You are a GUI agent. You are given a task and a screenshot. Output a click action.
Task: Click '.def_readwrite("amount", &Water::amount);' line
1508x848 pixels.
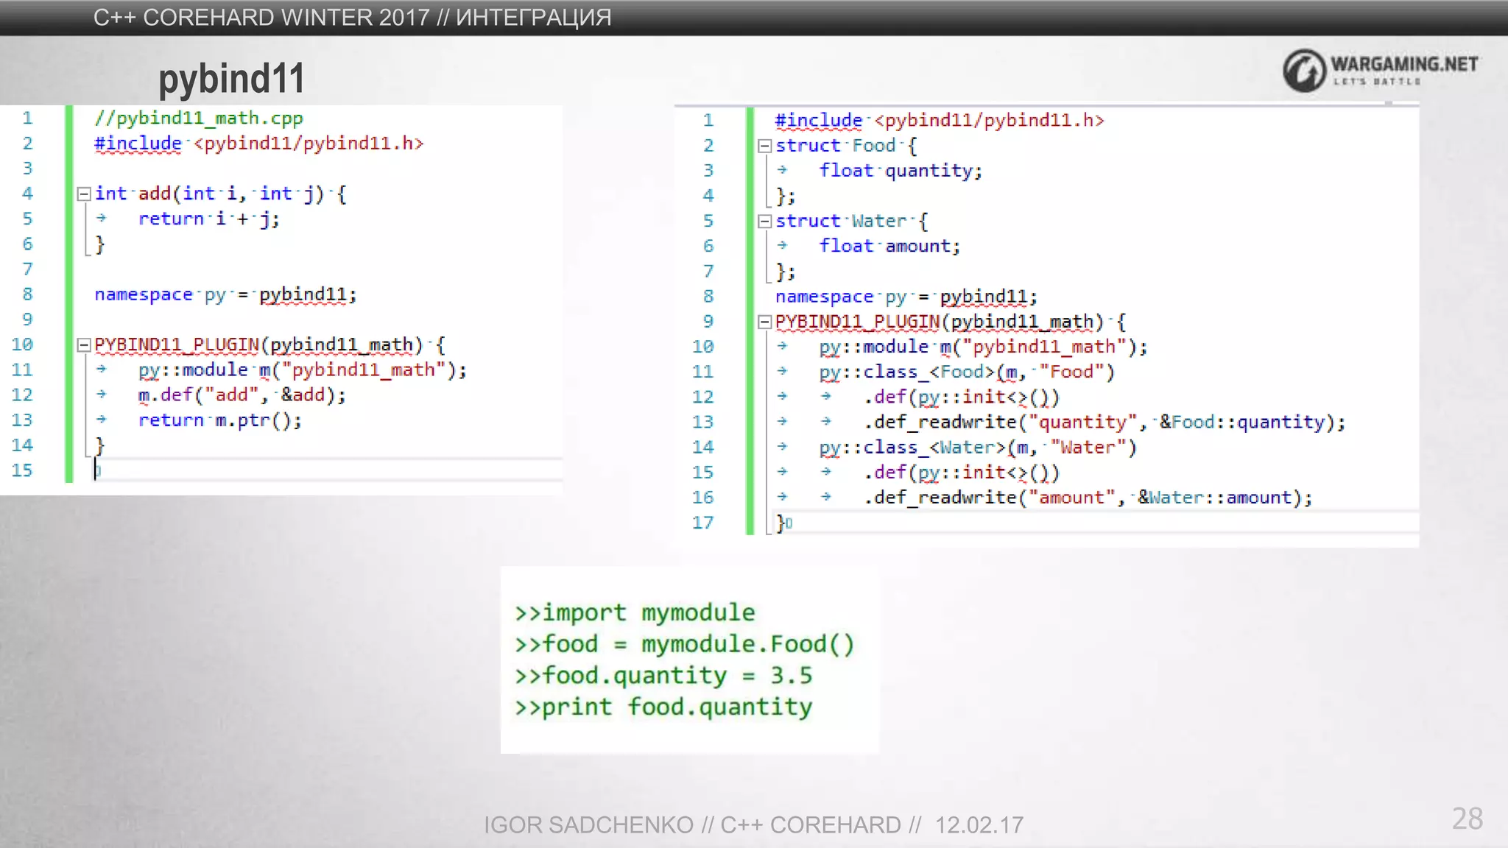click(x=1088, y=498)
